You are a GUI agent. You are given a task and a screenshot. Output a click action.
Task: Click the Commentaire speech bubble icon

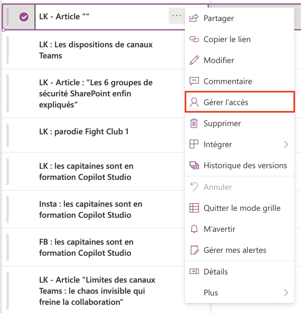point(194,81)
